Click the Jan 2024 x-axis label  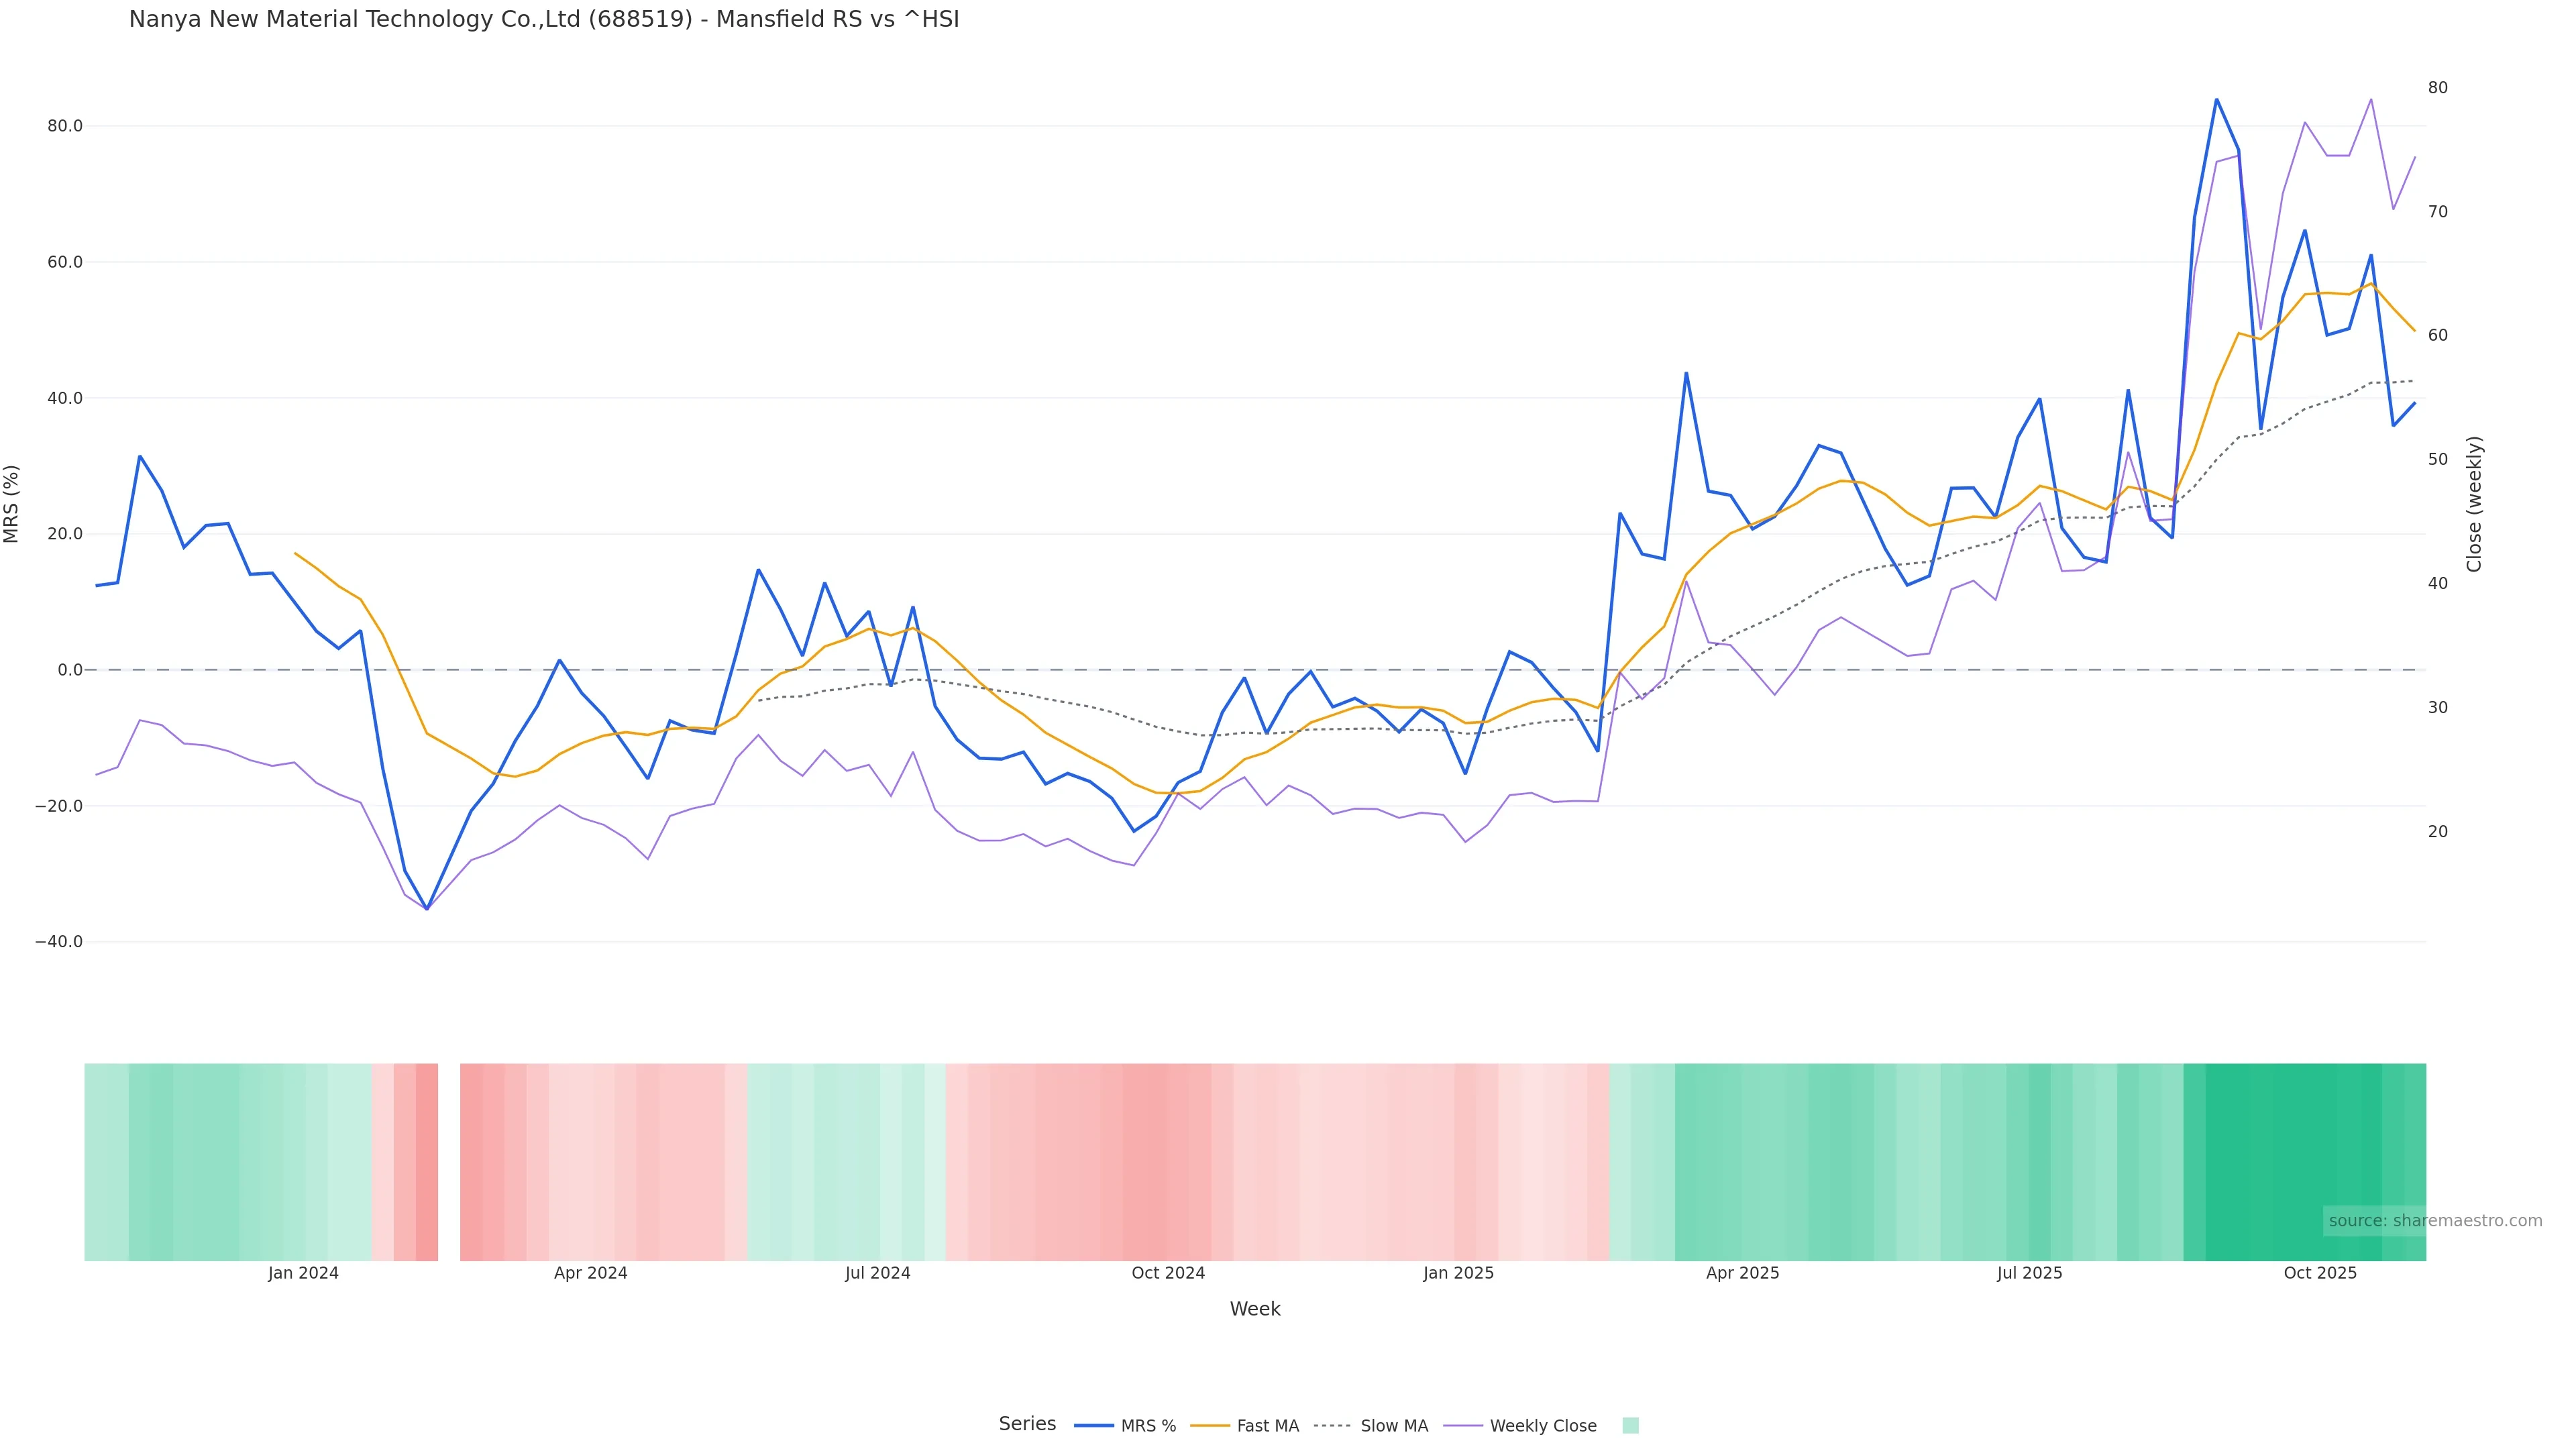pyautogui.click(x=303, y=1273)
